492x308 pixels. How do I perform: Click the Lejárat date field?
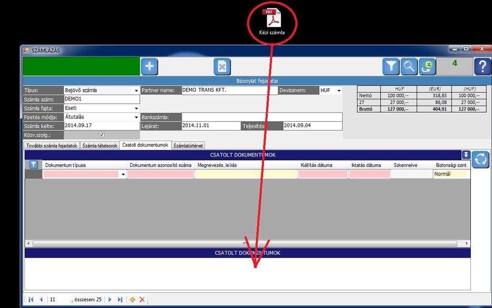(211, 126)
